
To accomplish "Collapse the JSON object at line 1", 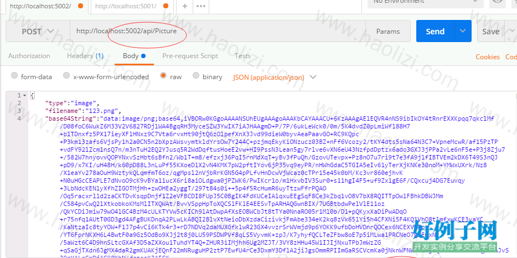I will 24,95.
